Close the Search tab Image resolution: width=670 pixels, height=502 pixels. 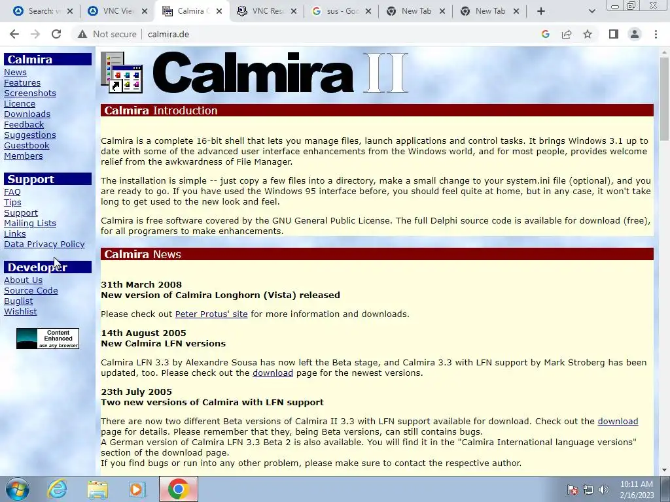(70, 11)
